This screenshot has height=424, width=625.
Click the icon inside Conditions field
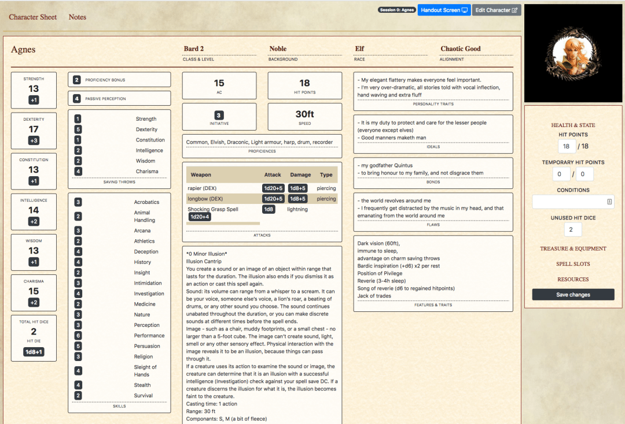tap(609, 202)
